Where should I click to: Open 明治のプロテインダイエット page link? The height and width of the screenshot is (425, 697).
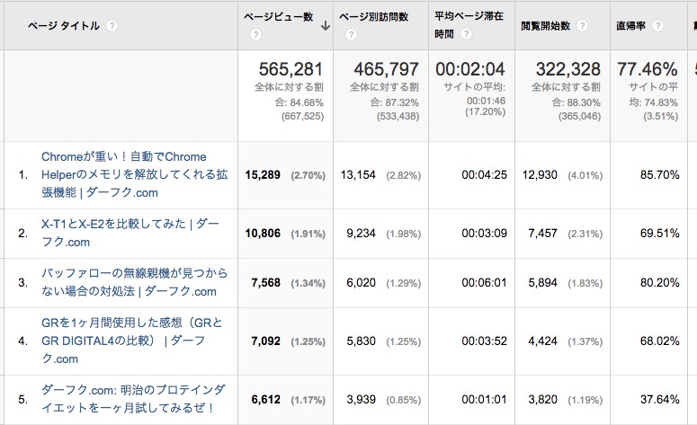point(133,398)
